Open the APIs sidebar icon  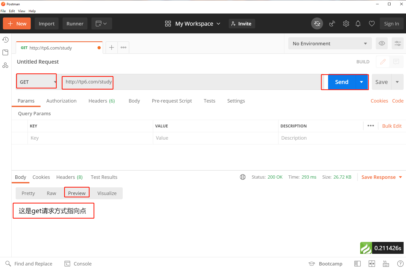pyautogui.click(x=5, y=65)
